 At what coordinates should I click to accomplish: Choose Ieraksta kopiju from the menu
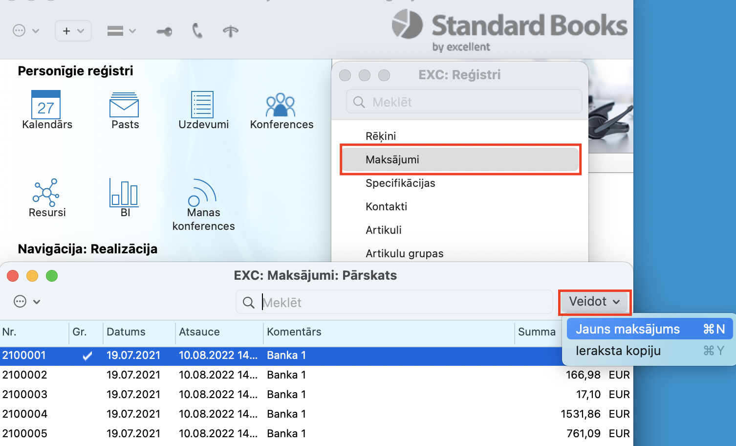coord(618,351)
